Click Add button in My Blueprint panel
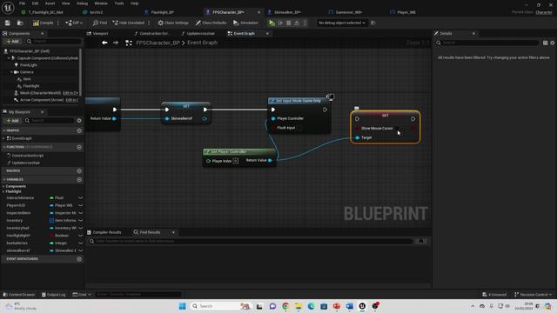The image size is (557, 313). tap(13, 121)
